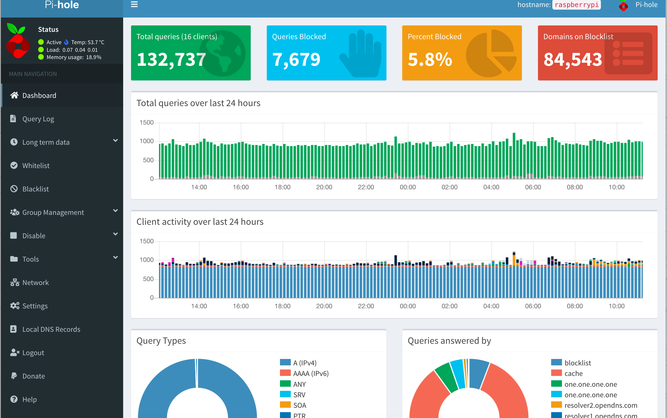Click the list icon in Domains on Blocklist box

628,53
